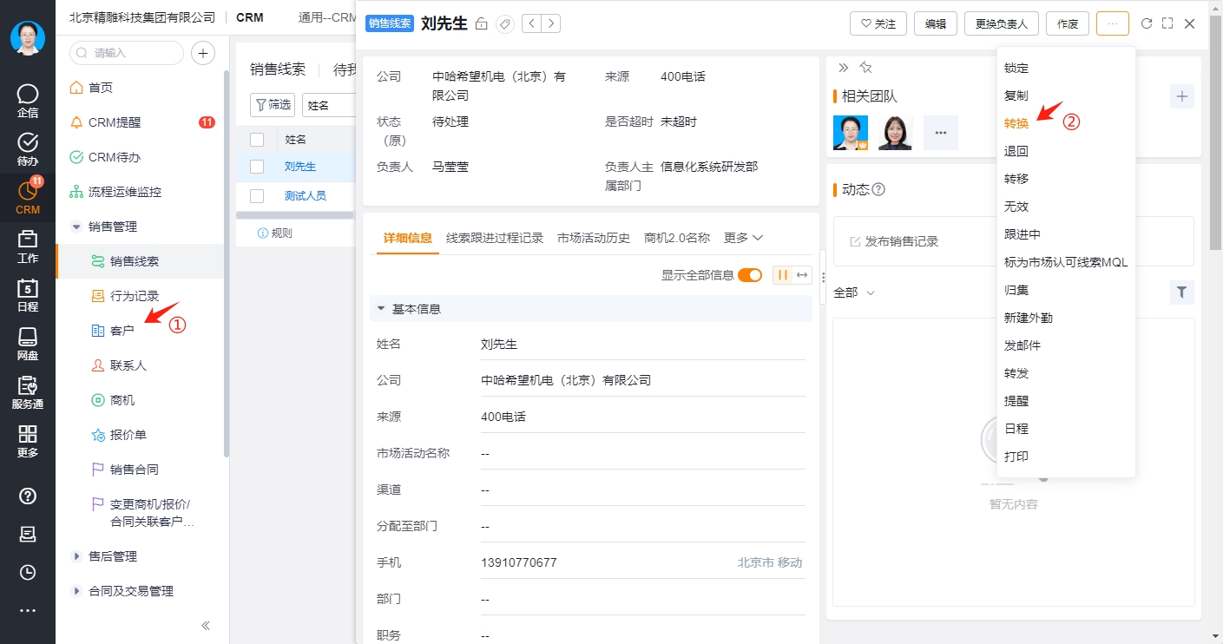Check the select-all checkbox in list header
This screenshot has width=1223, height=644.
(x=257, y=139)
